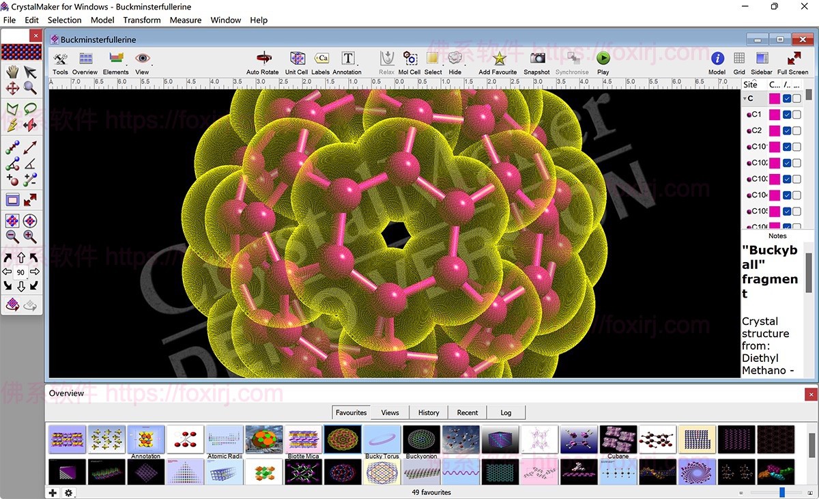Select the hand tool in the palette

coord(12,72)
